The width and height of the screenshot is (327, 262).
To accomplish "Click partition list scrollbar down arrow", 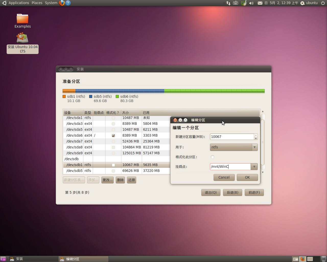I will coord(263,172).
